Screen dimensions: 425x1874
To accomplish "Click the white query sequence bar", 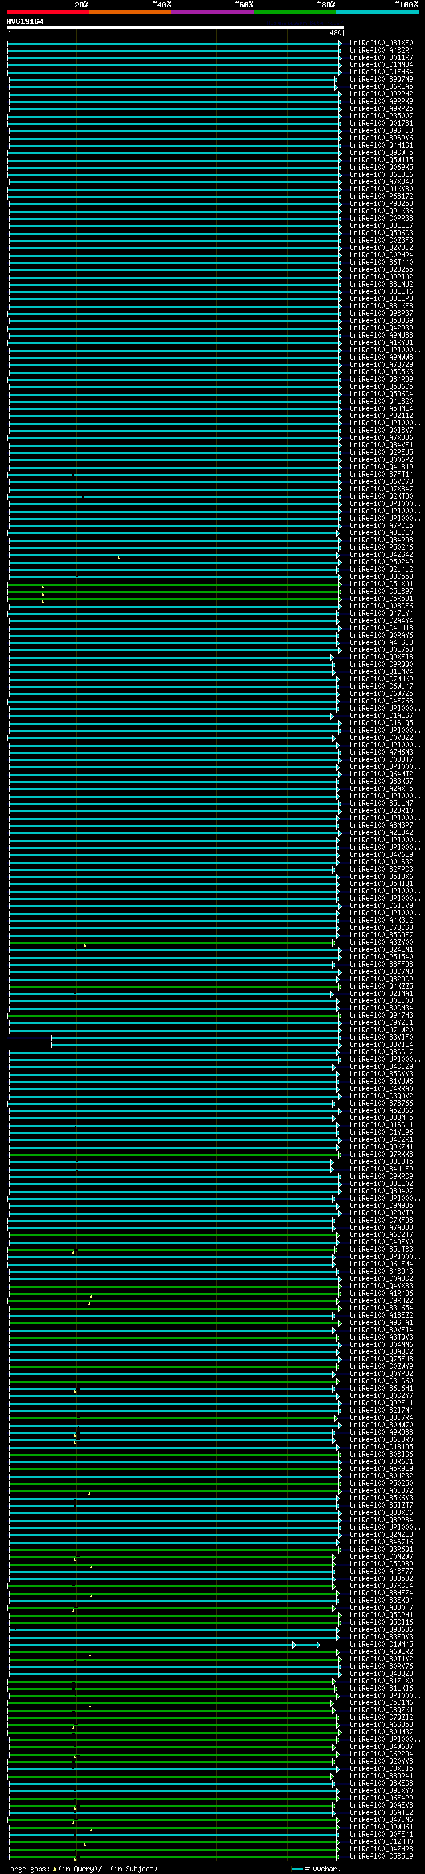I will click(x=175, y=28).
